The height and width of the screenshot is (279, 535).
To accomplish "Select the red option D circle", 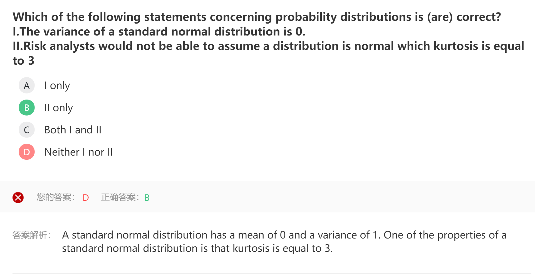I will [27, 152].
